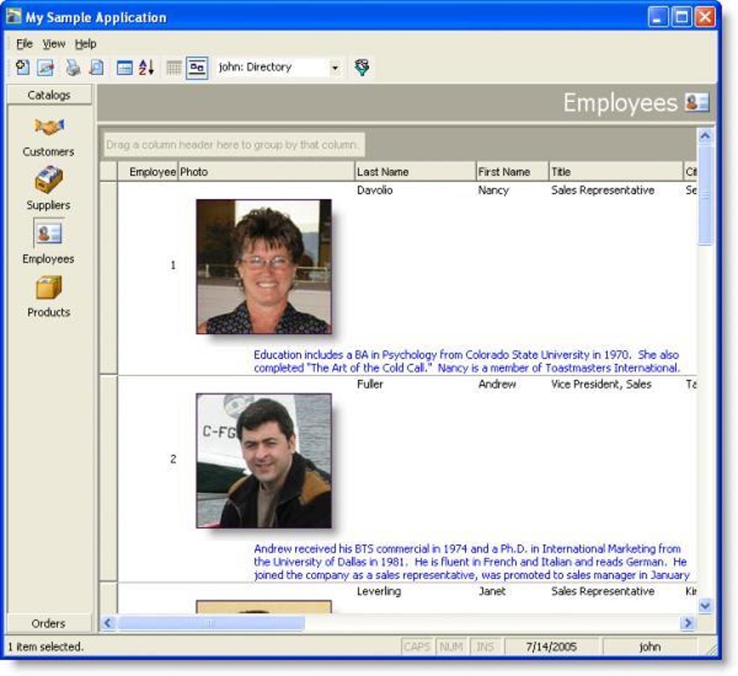The width and height of the screenshot is (738, 676).
Task: Click the New record toolbar icon
Action: tap(22, 67)
